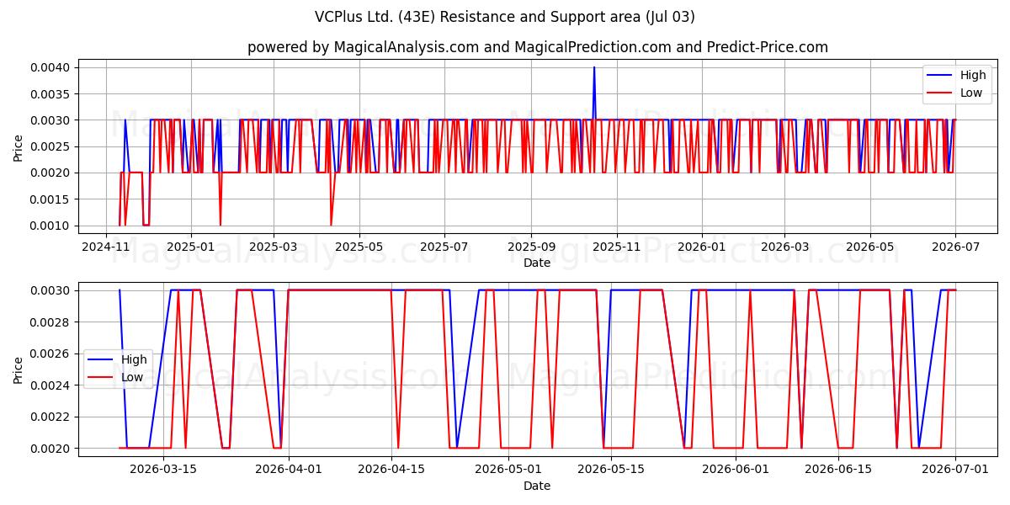Click the top chart x-axis label 2025-05
The height and width of the screenshot is (505, 1010).
click(x=359, y=247)
